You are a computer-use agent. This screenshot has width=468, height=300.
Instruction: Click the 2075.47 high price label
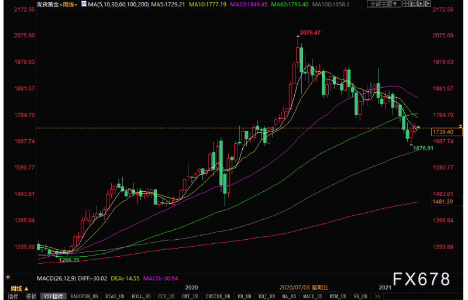[310, 33]
